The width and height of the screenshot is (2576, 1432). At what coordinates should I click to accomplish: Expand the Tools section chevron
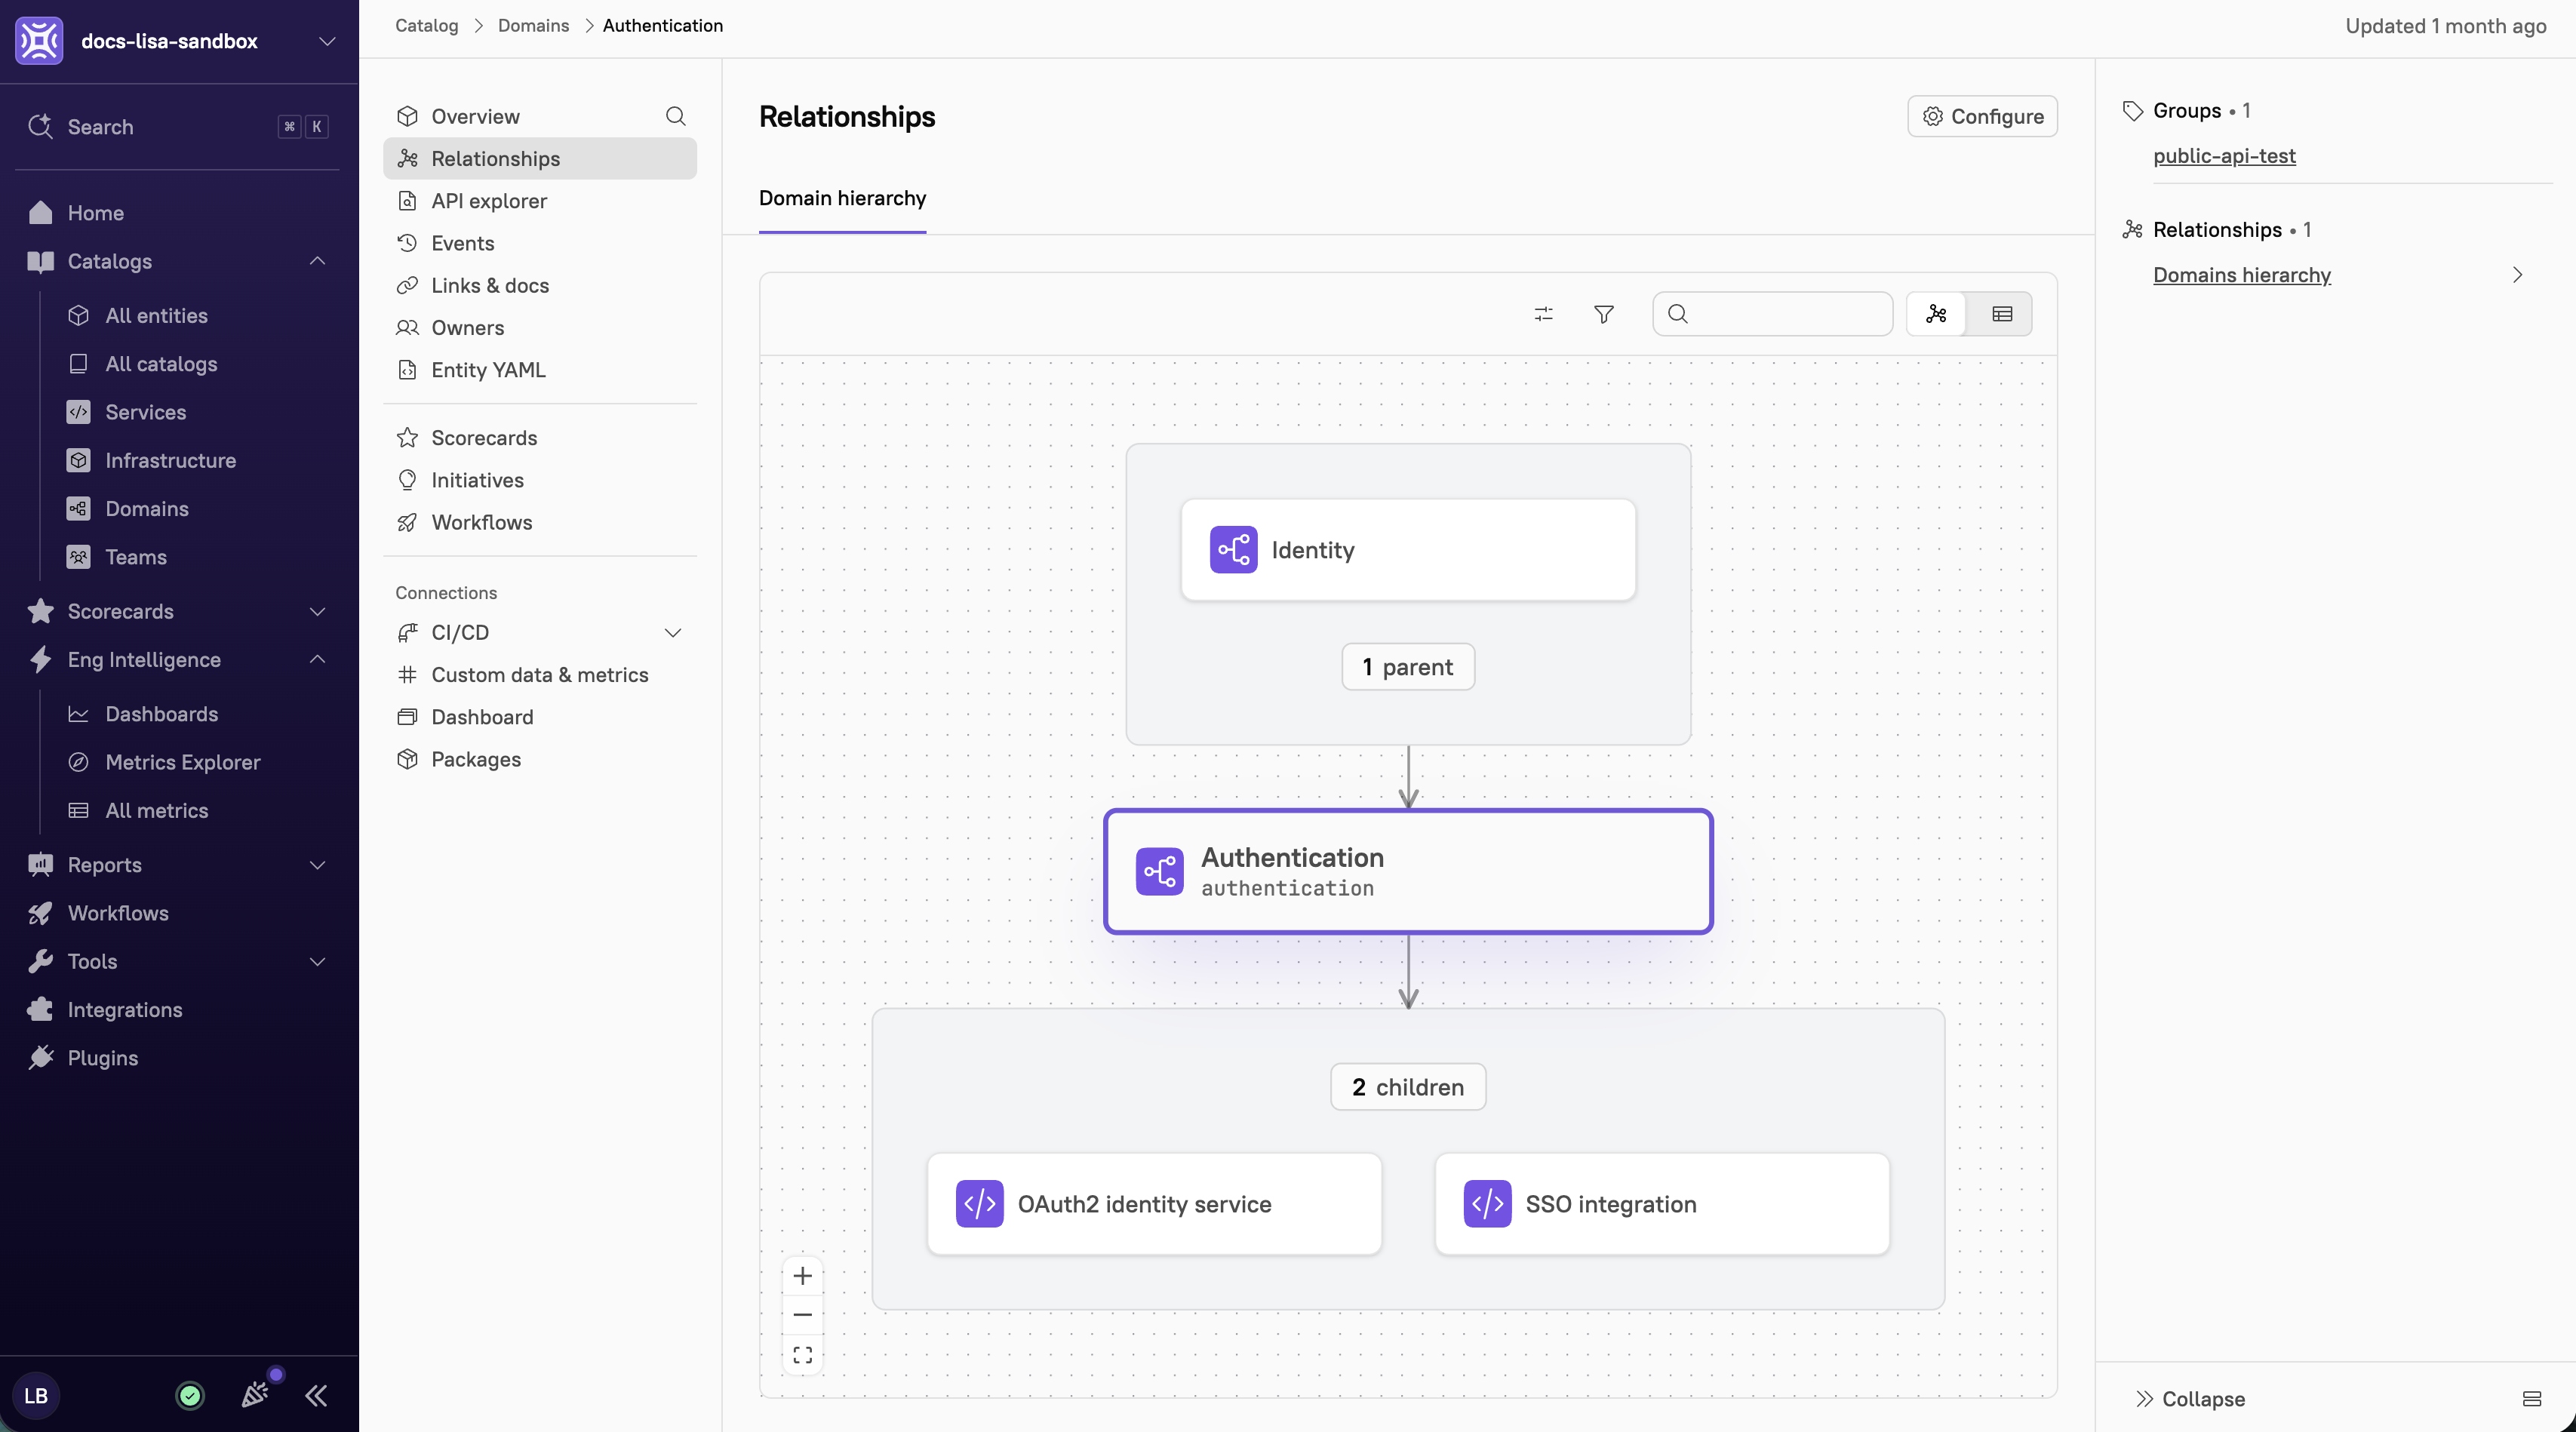(x=317, y=961)
